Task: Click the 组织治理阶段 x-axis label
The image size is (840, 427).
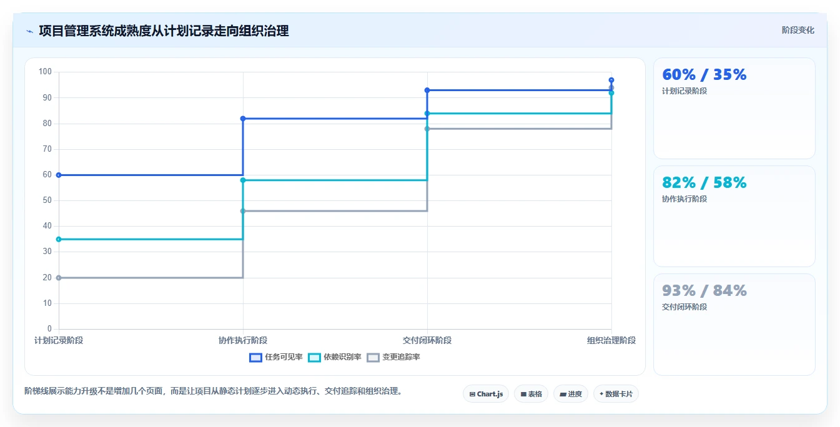Action: coord(611,340)
